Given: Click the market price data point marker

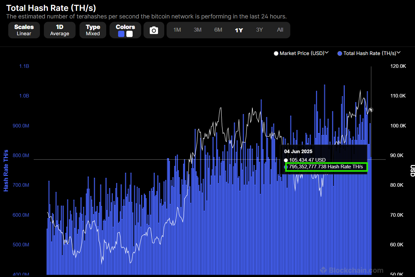Looking at the screenshot, I should [x=371, y=110].
